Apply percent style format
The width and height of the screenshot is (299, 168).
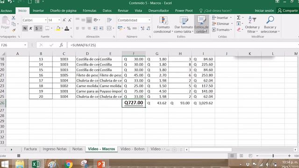click(129, 28)
